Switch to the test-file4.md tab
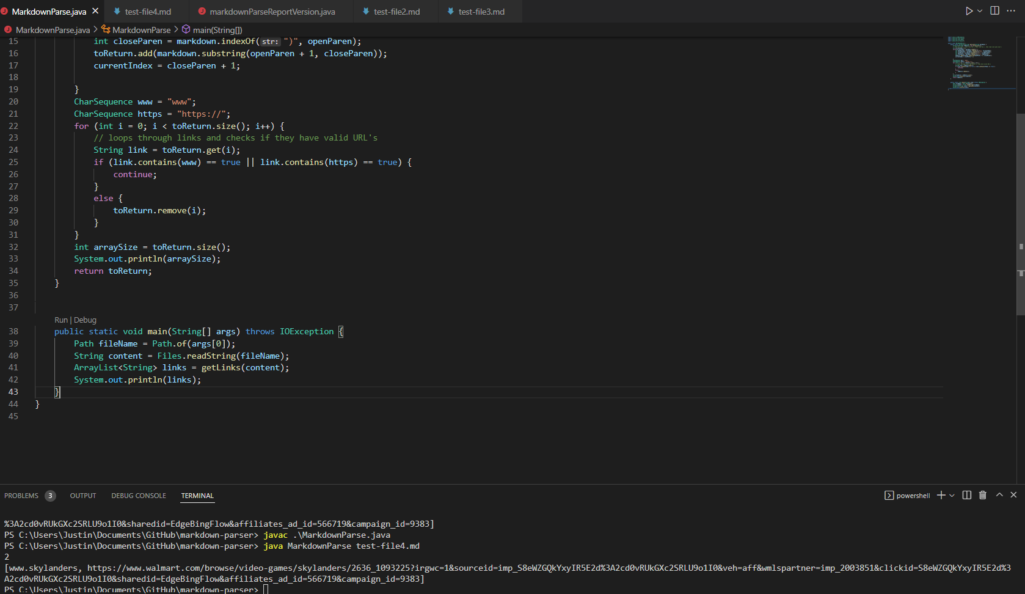The height and width of the screenshot is (594, 1025). click(x=148, y=12)
